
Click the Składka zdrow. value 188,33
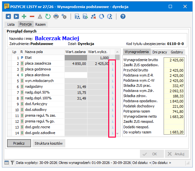(x=174, y=96)
